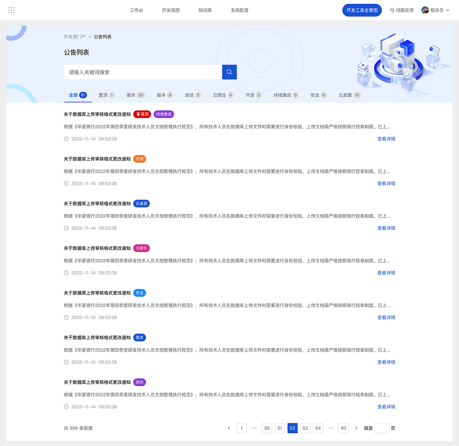Image resolution: width=459 pixels, height=446 pixels.
Task: Switch to the 需求 tab
Action: point(136,95)
